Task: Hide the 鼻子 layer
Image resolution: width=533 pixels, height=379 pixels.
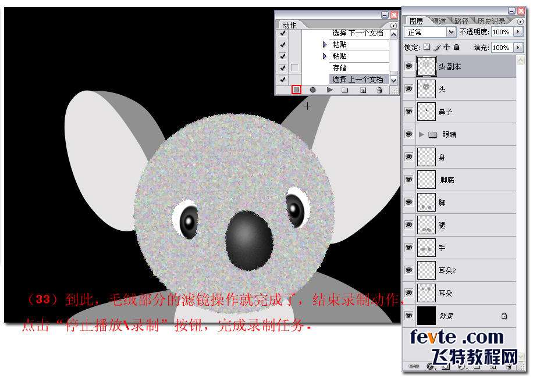Action: point(409,112)
